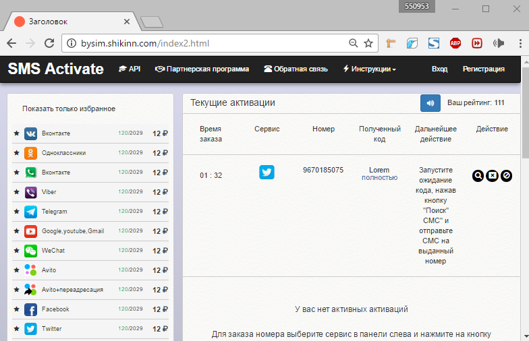Go back to the previous page

tap(11, 43)
